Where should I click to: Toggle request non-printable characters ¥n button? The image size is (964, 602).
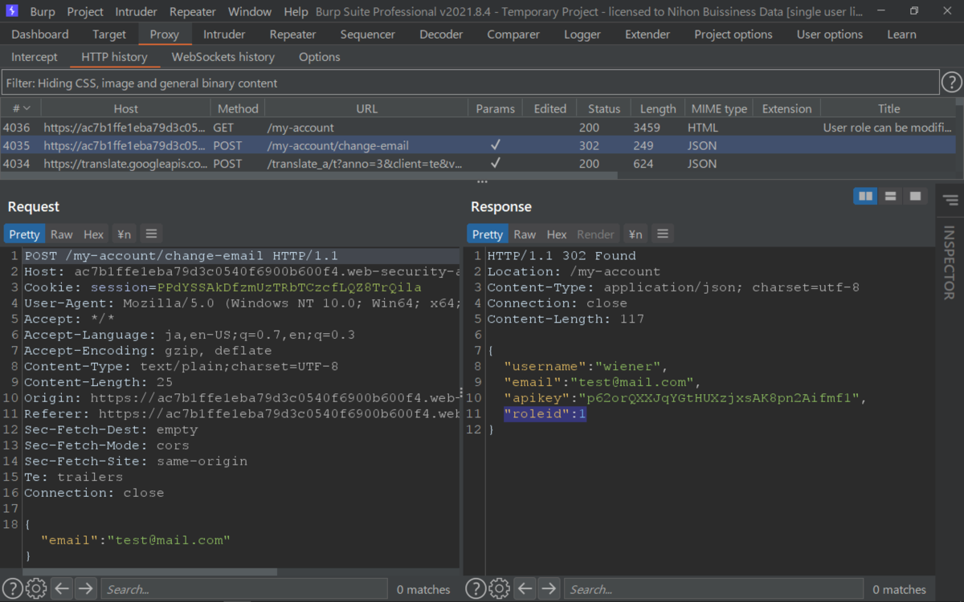[x=124, y=234]
